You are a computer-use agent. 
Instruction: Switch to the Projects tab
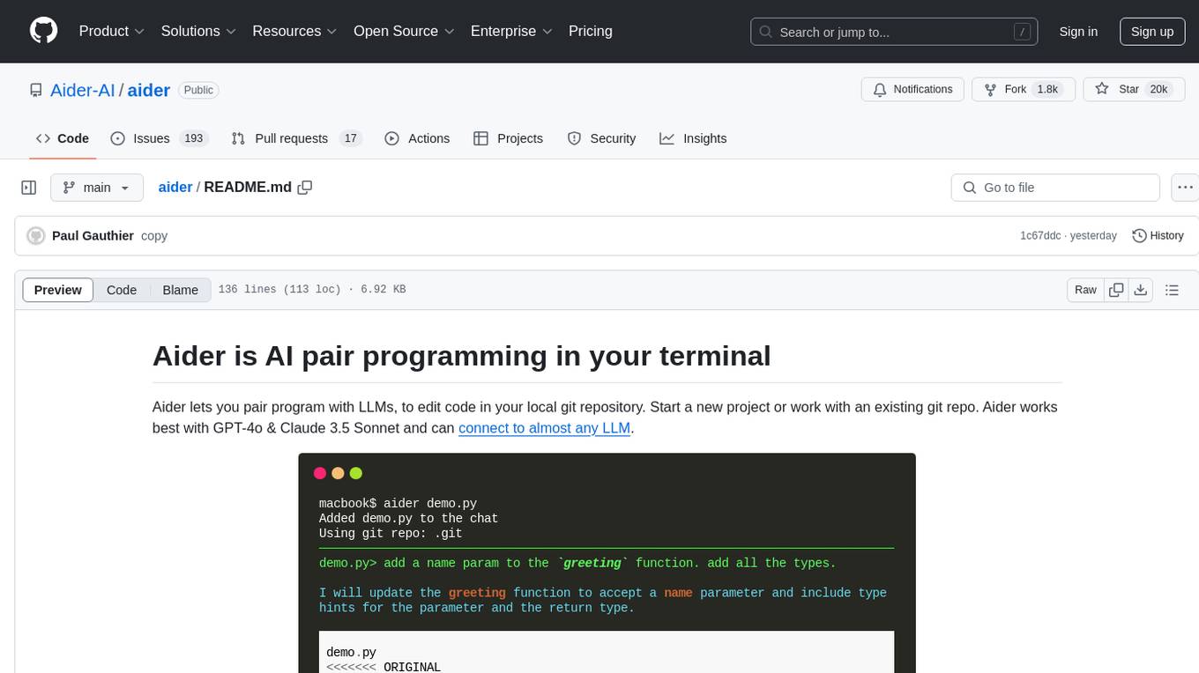coord(509,138)
